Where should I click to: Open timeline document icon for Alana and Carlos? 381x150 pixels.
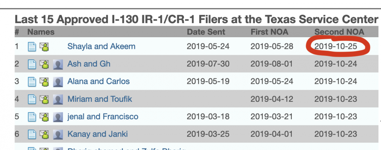click(32, 82)
